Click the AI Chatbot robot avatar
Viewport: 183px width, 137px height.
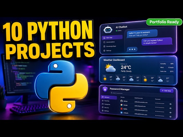click(108, 29)
